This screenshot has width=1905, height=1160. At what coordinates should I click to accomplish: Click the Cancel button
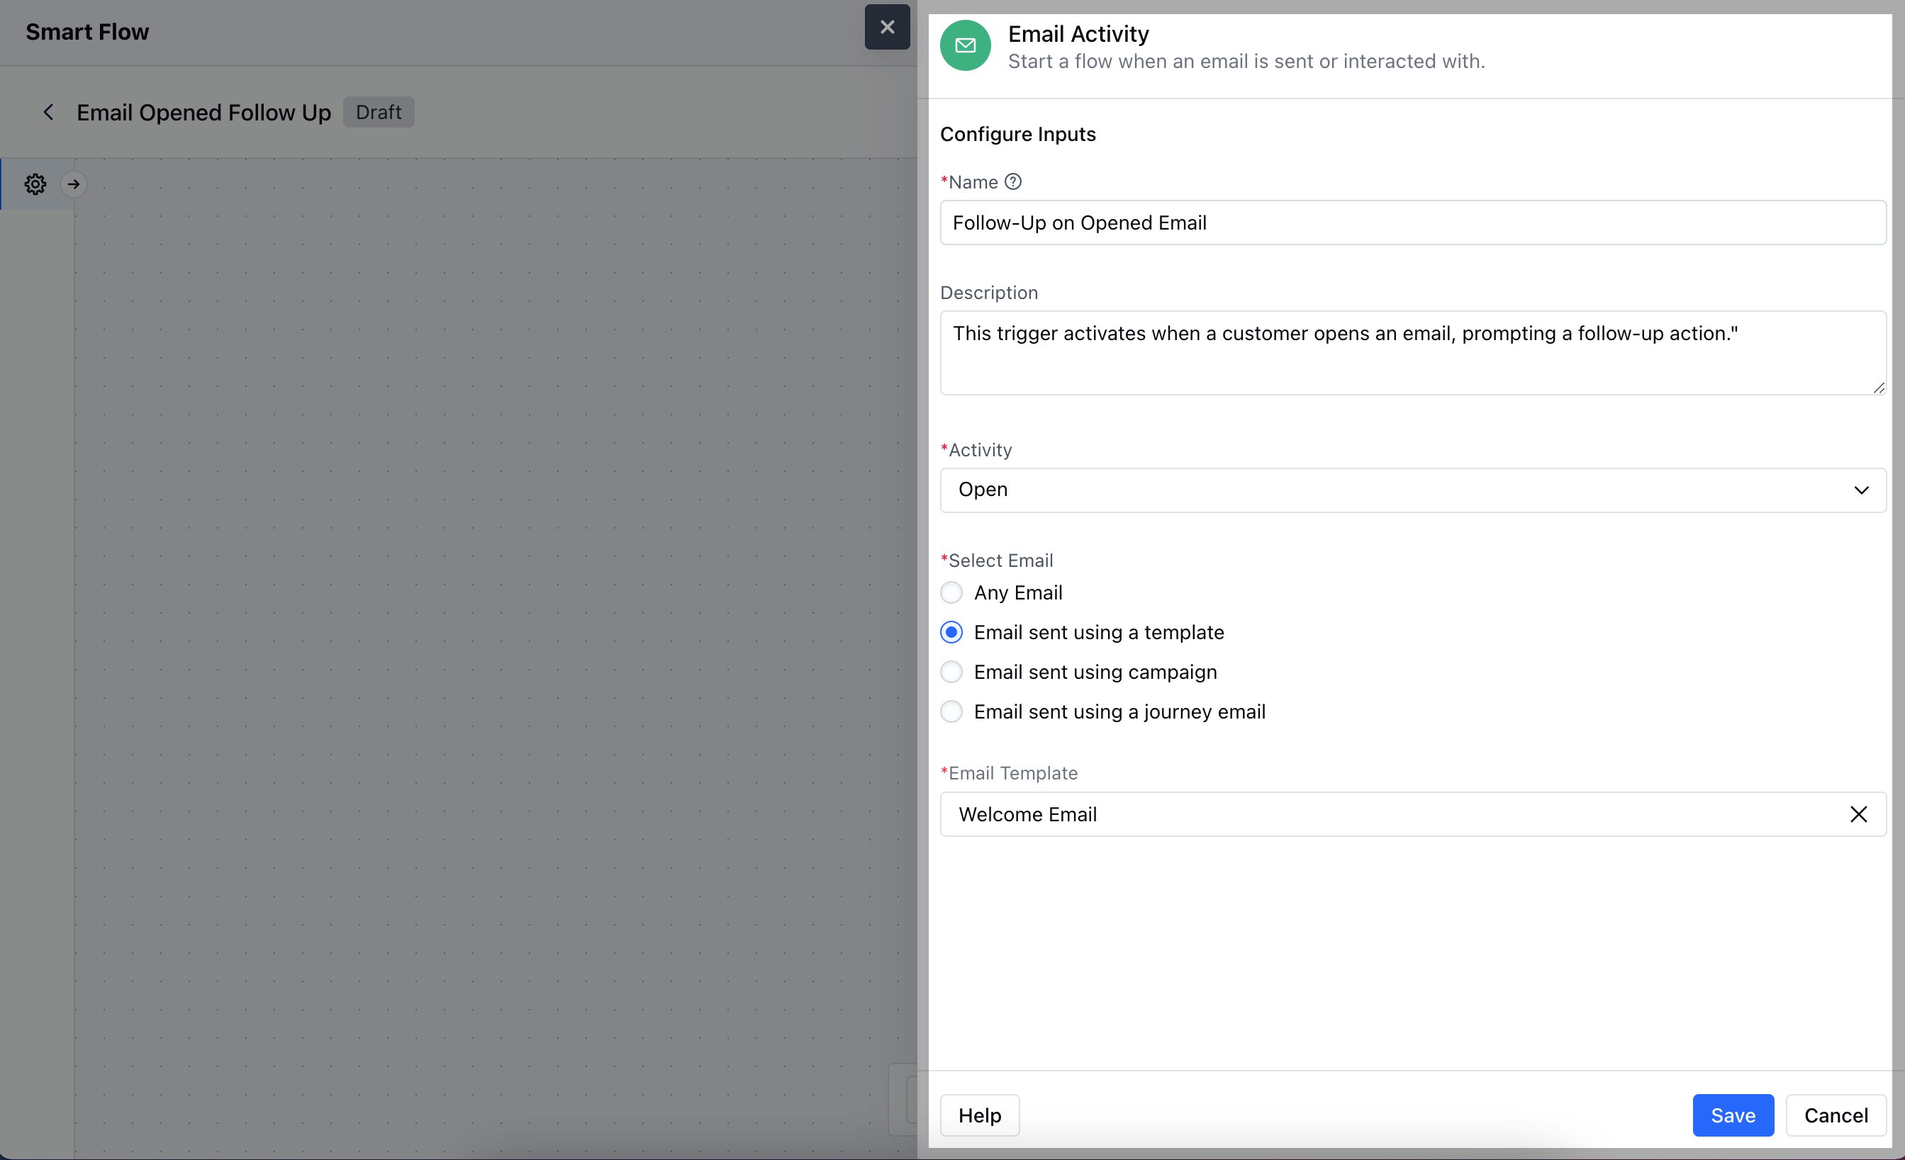tap(1836, 1115)
